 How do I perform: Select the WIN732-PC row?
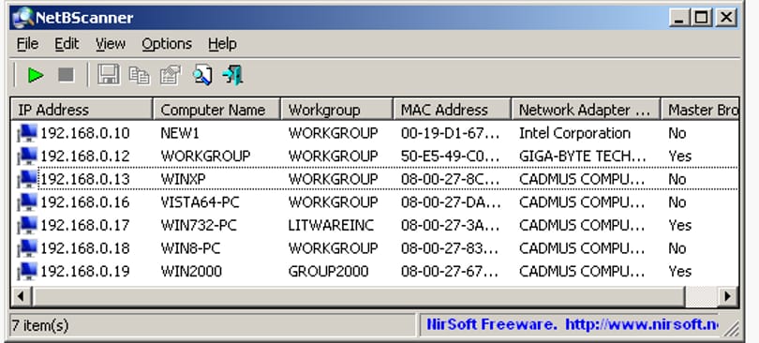point(375,226)
